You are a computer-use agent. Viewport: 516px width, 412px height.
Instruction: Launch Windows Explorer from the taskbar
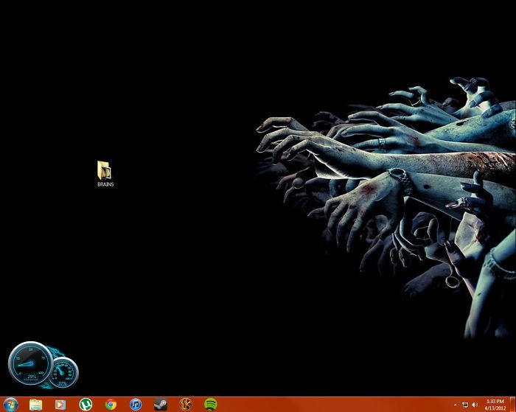point(35,404)
